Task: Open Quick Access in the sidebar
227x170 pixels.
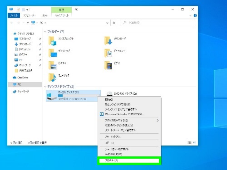Action: point(24,34)
